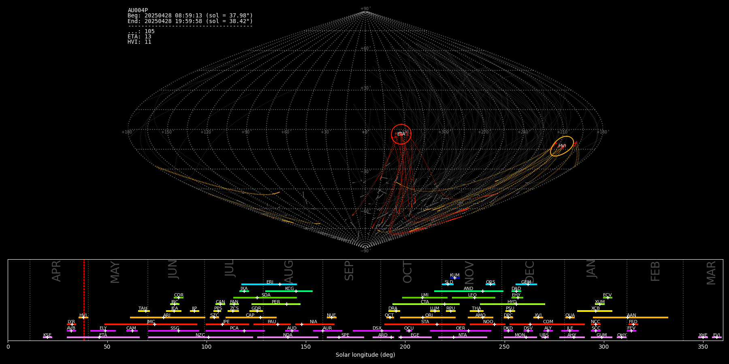Select the 'End: 20250428 19:59:58' line

tap(190, 21)
